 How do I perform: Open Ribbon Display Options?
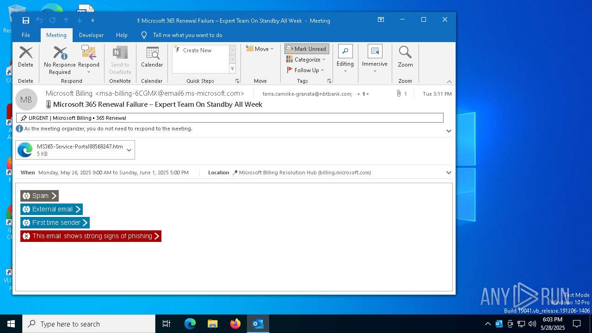(381, 20)
